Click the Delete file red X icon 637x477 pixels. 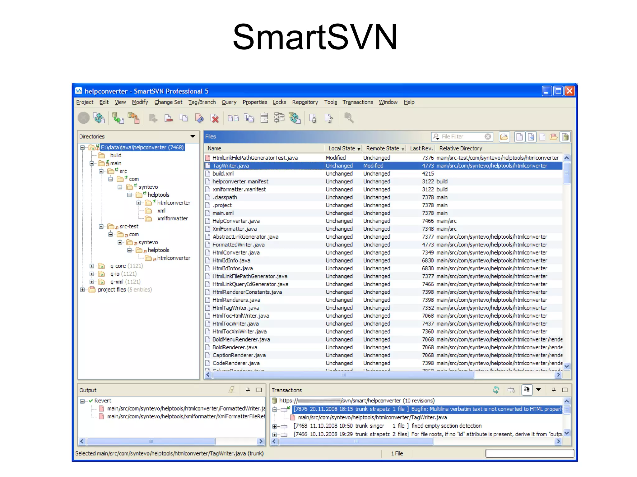[215, 118]
